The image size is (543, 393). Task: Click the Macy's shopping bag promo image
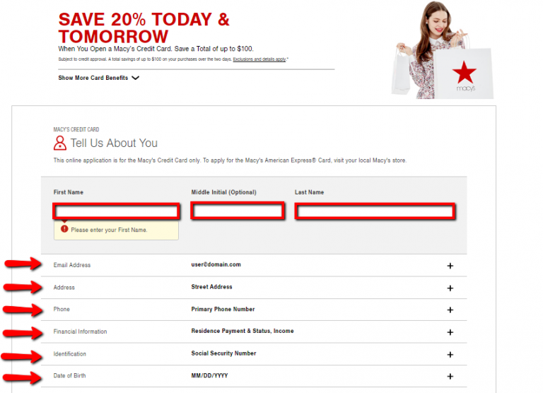pyautogui.click(x=443, y=50)
